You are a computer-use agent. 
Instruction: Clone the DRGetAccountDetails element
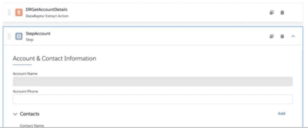tap(271, 12)
